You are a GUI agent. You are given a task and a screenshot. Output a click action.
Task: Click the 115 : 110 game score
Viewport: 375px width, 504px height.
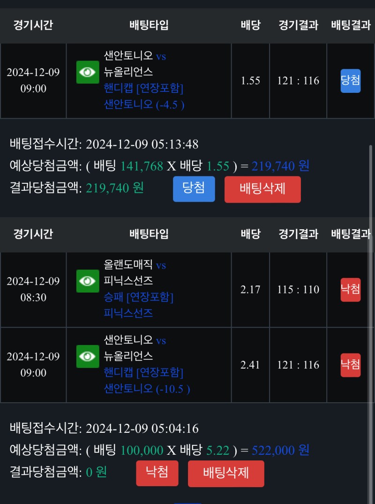click(x=298, y=290)
